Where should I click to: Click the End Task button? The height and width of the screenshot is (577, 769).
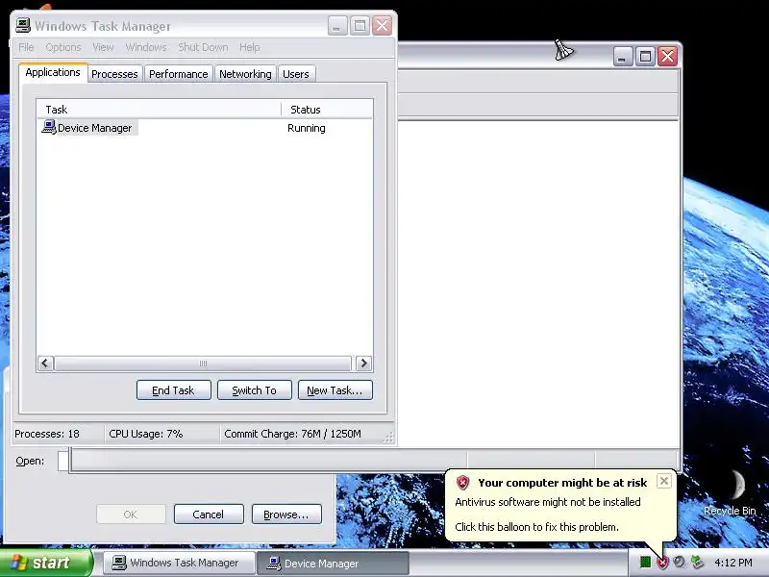pos(174,390)
